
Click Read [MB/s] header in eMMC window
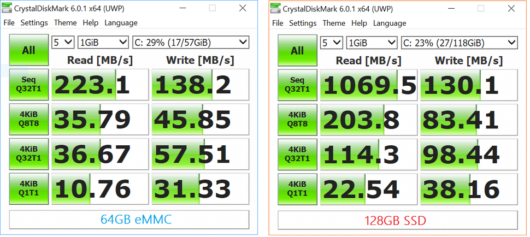100,60
